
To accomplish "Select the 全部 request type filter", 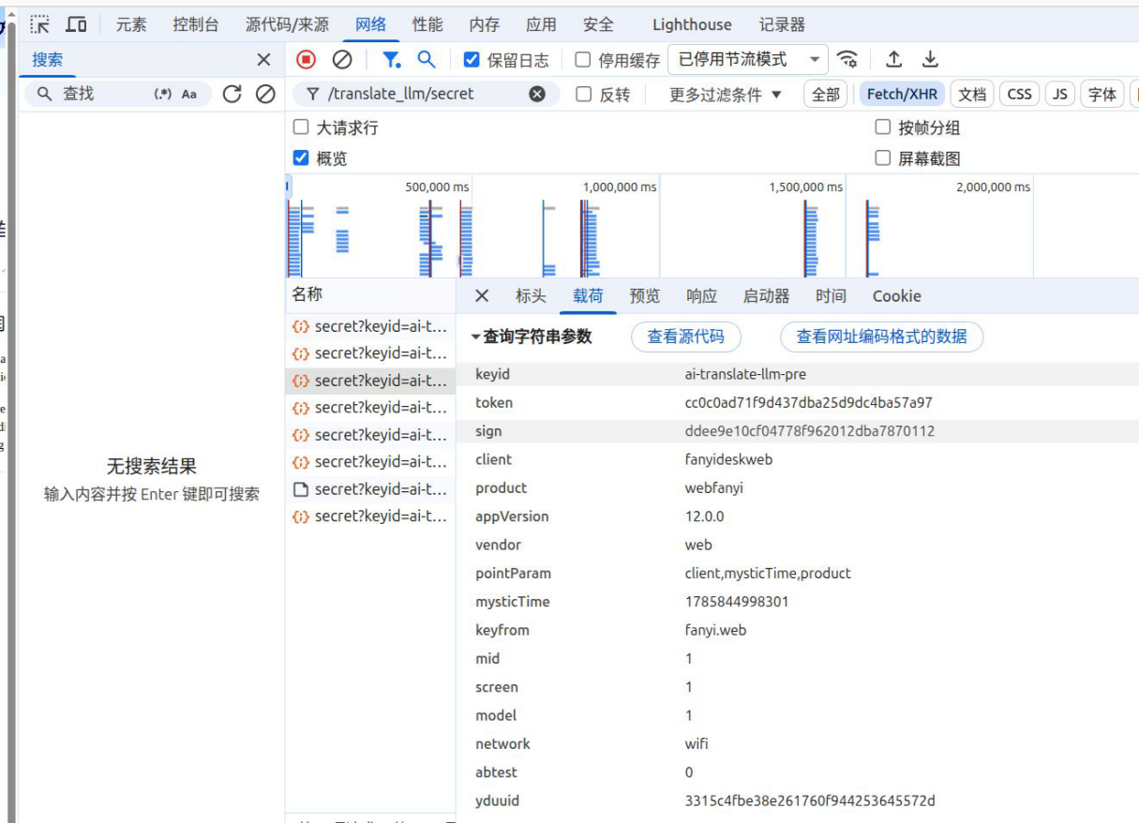I will point(826,94).
